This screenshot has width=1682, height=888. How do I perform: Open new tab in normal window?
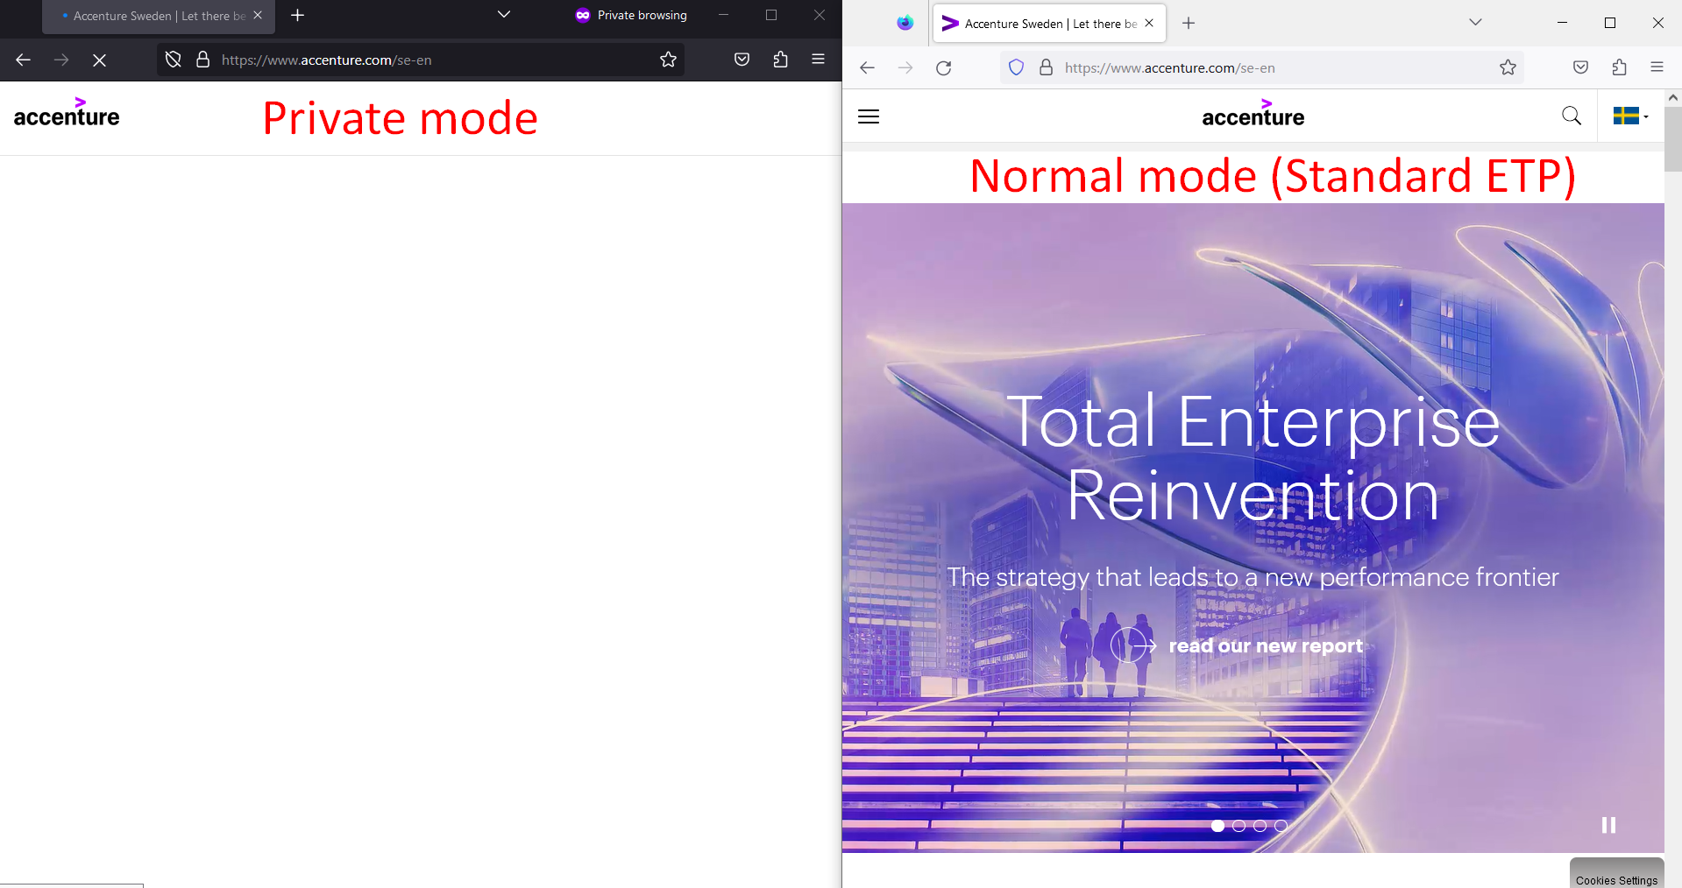(1189, 24)
